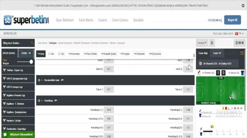The image size is (247, 138).
Task: Favorite the Handikap market star
Action: pos(39,100)
